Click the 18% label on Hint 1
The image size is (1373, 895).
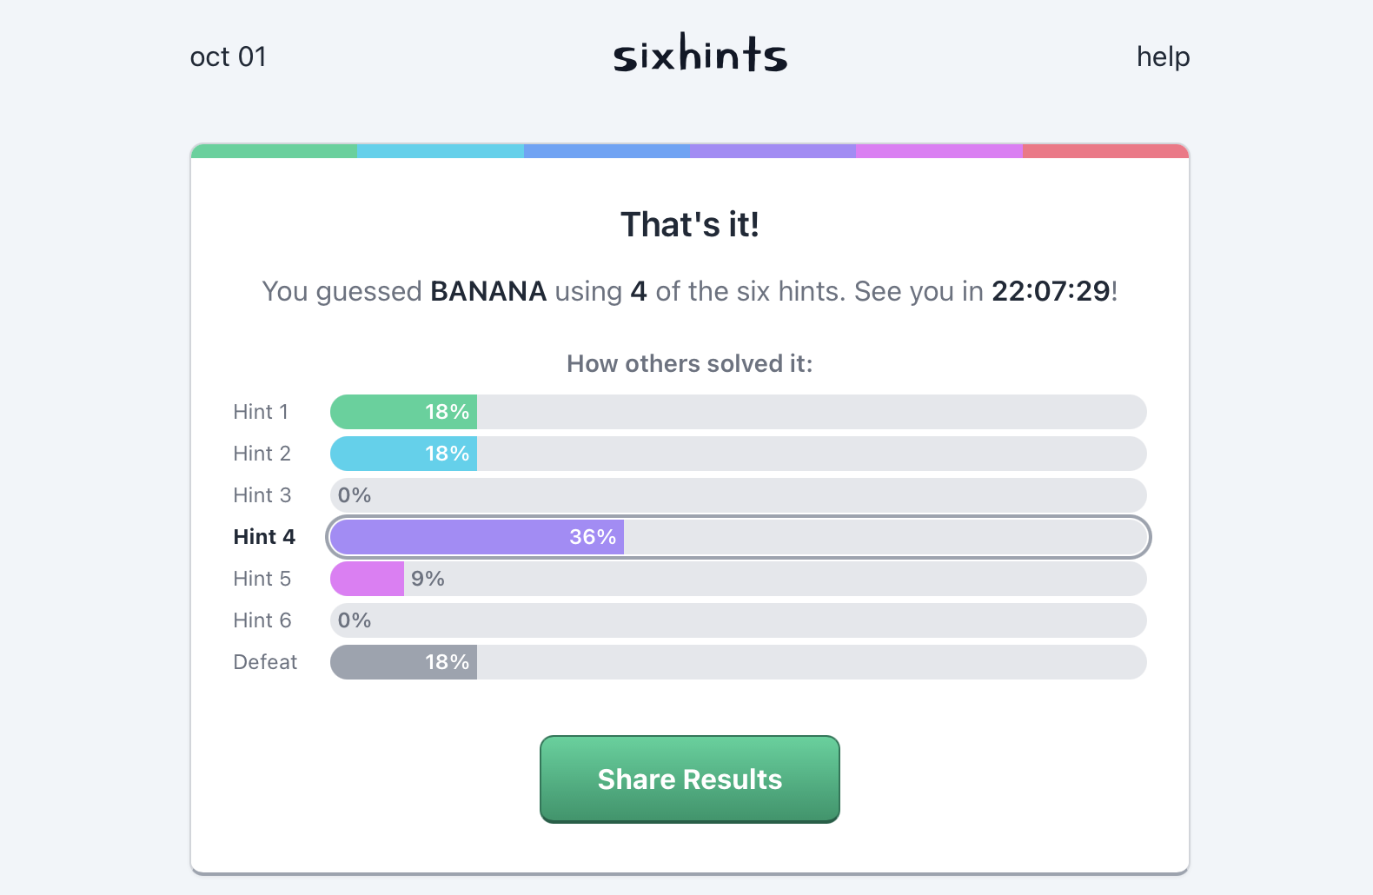click(446, 412)
